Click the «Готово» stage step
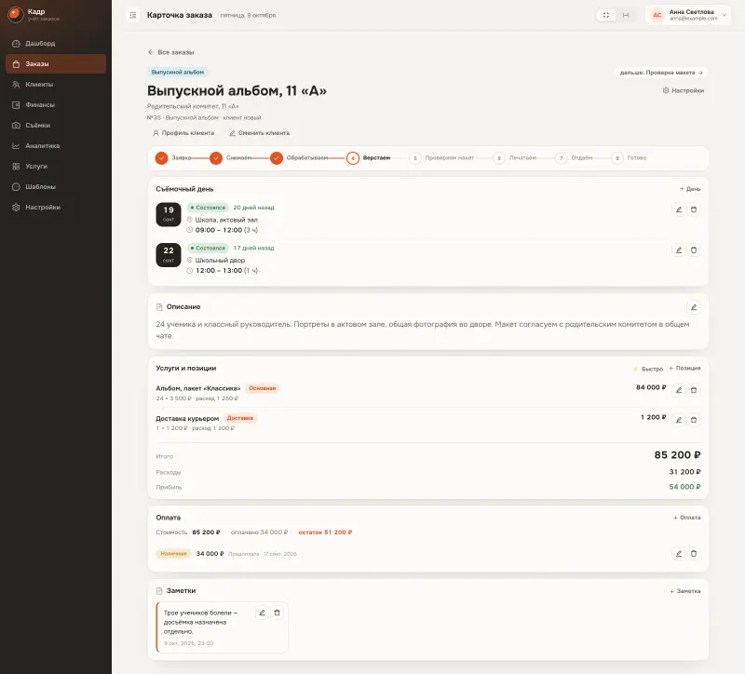 629,157
